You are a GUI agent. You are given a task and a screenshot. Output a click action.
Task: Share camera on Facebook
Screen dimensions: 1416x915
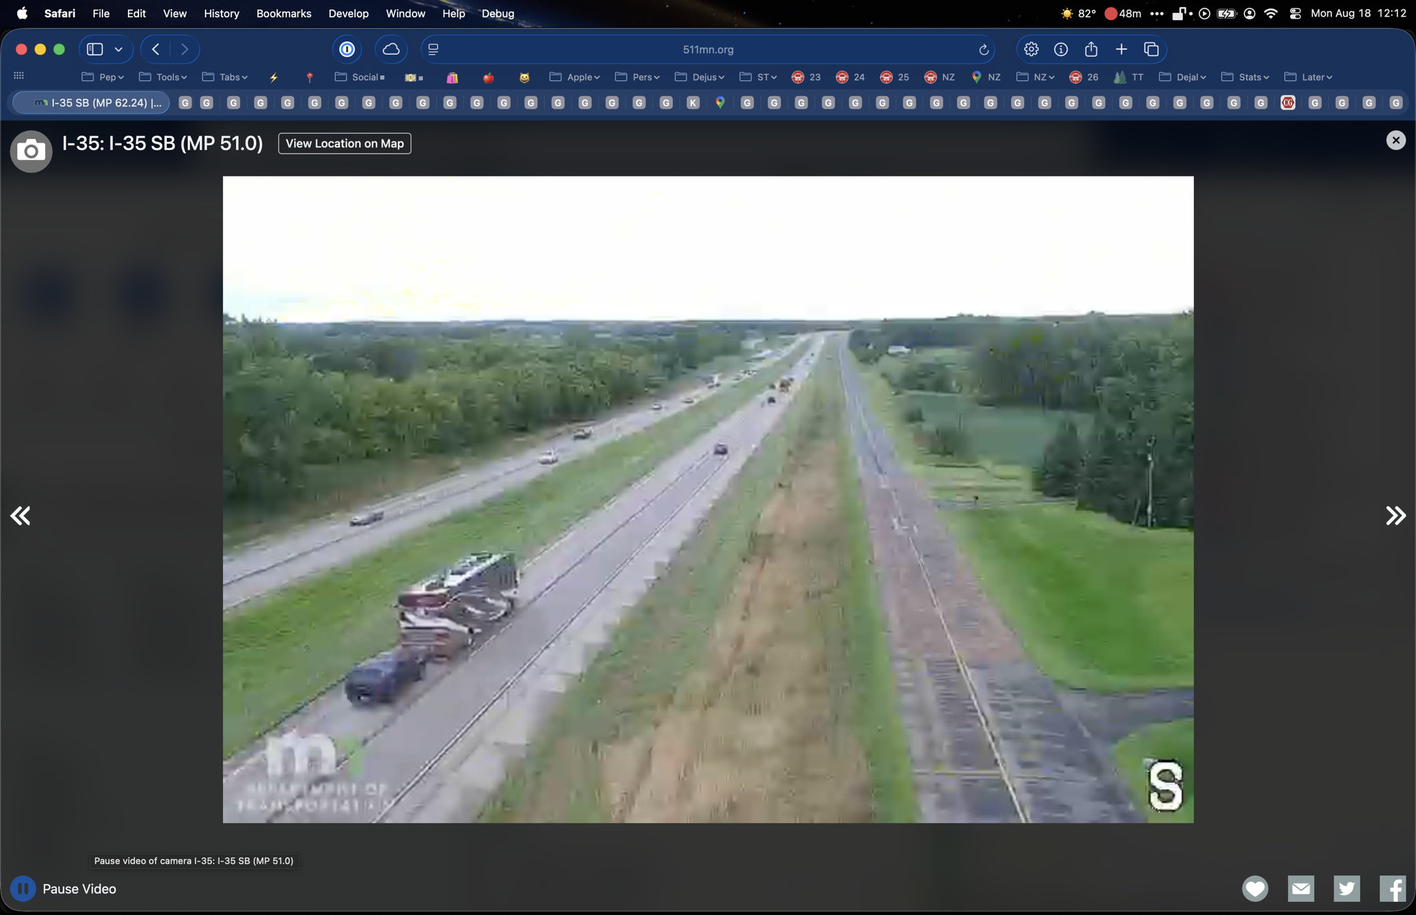[x=1392, y=889]
